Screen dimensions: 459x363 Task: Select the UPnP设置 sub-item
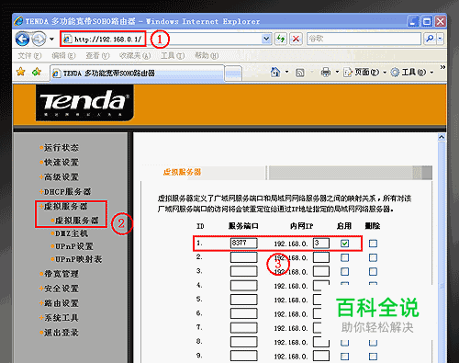[73, 246]
